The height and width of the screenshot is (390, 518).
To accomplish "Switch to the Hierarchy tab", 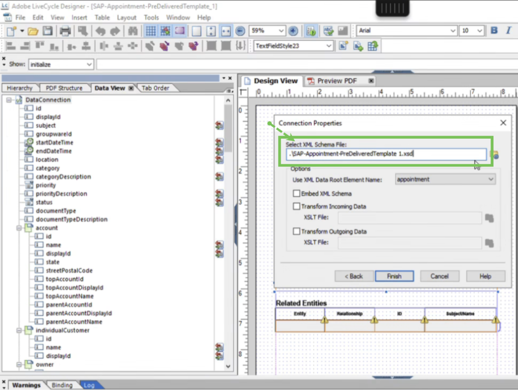I will [x=20, y=88].
